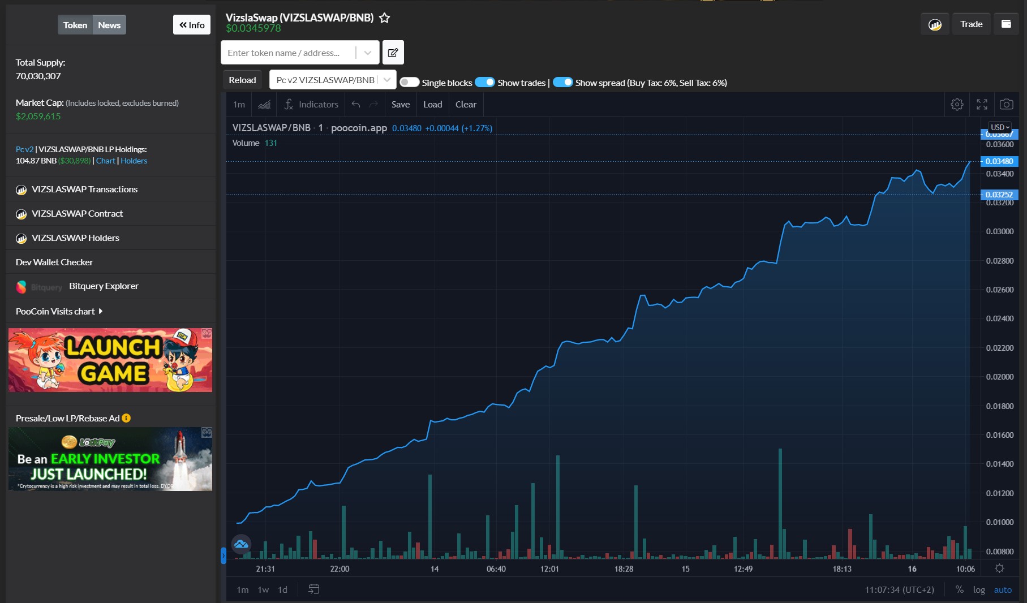Redo the chart action
The width and height of the screenshot is (1027, 603).
373,104
